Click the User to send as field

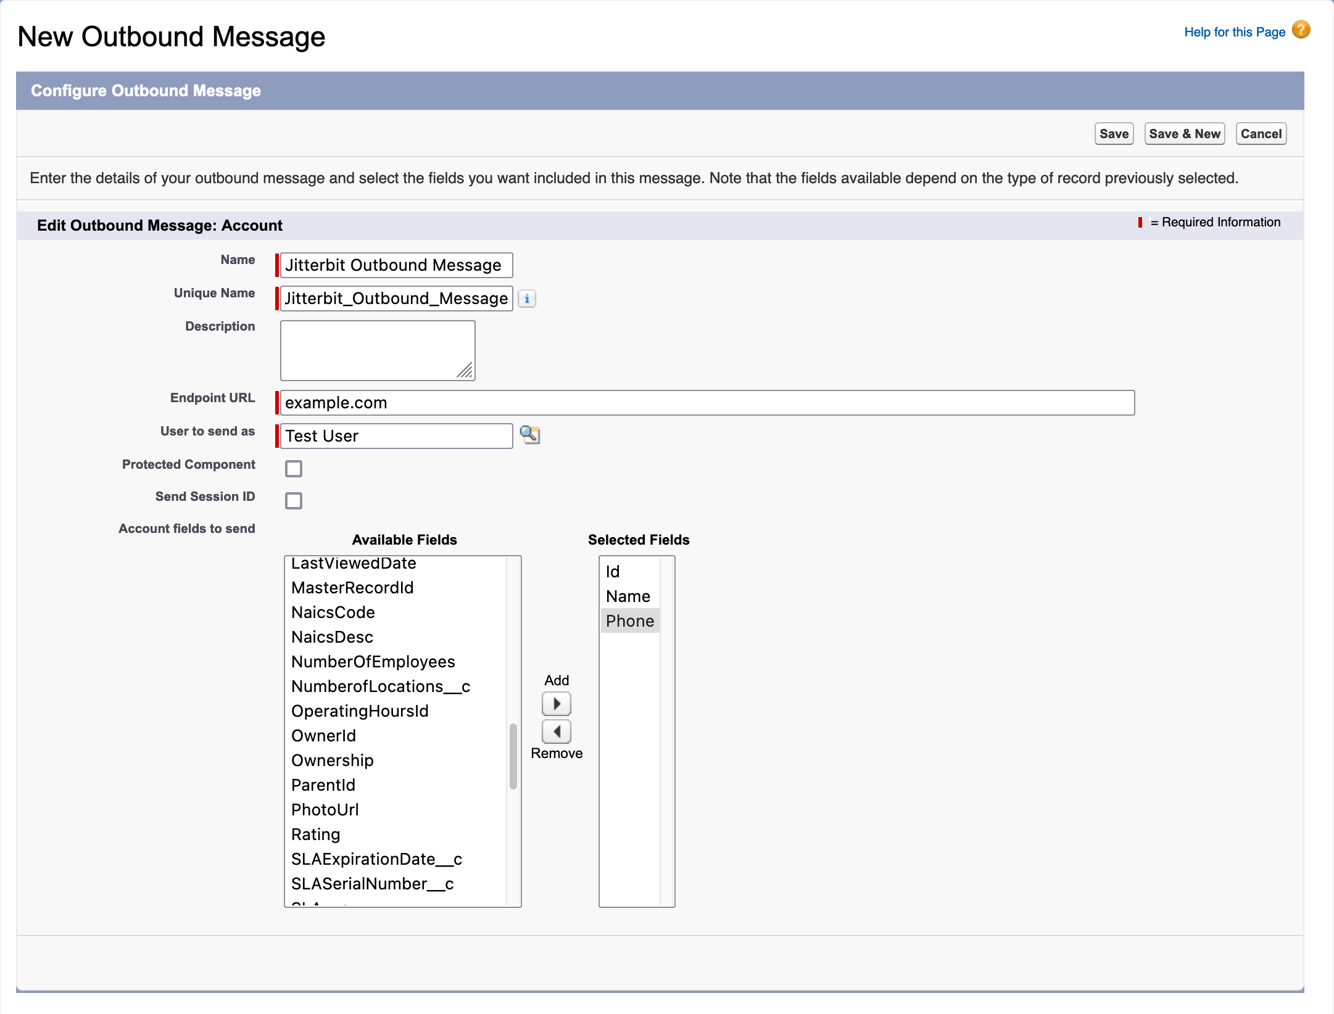click(x=396, y=435)
